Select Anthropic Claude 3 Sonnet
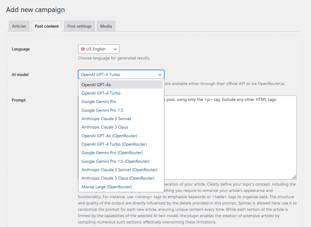The width and height of the screenshot is (311, 227). tap(121, 119)
